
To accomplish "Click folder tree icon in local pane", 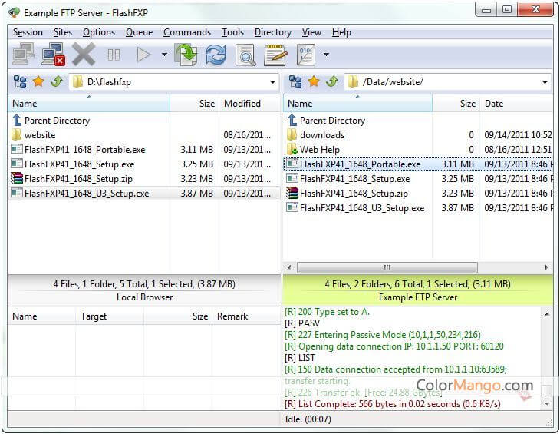I will click(20, 81).
